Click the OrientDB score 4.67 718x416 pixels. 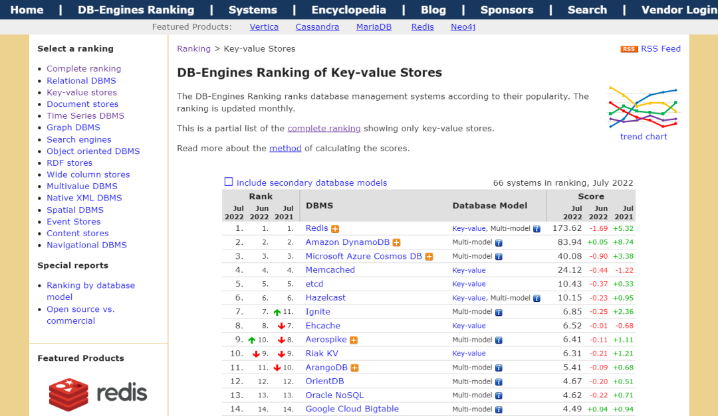pos(572,381)
